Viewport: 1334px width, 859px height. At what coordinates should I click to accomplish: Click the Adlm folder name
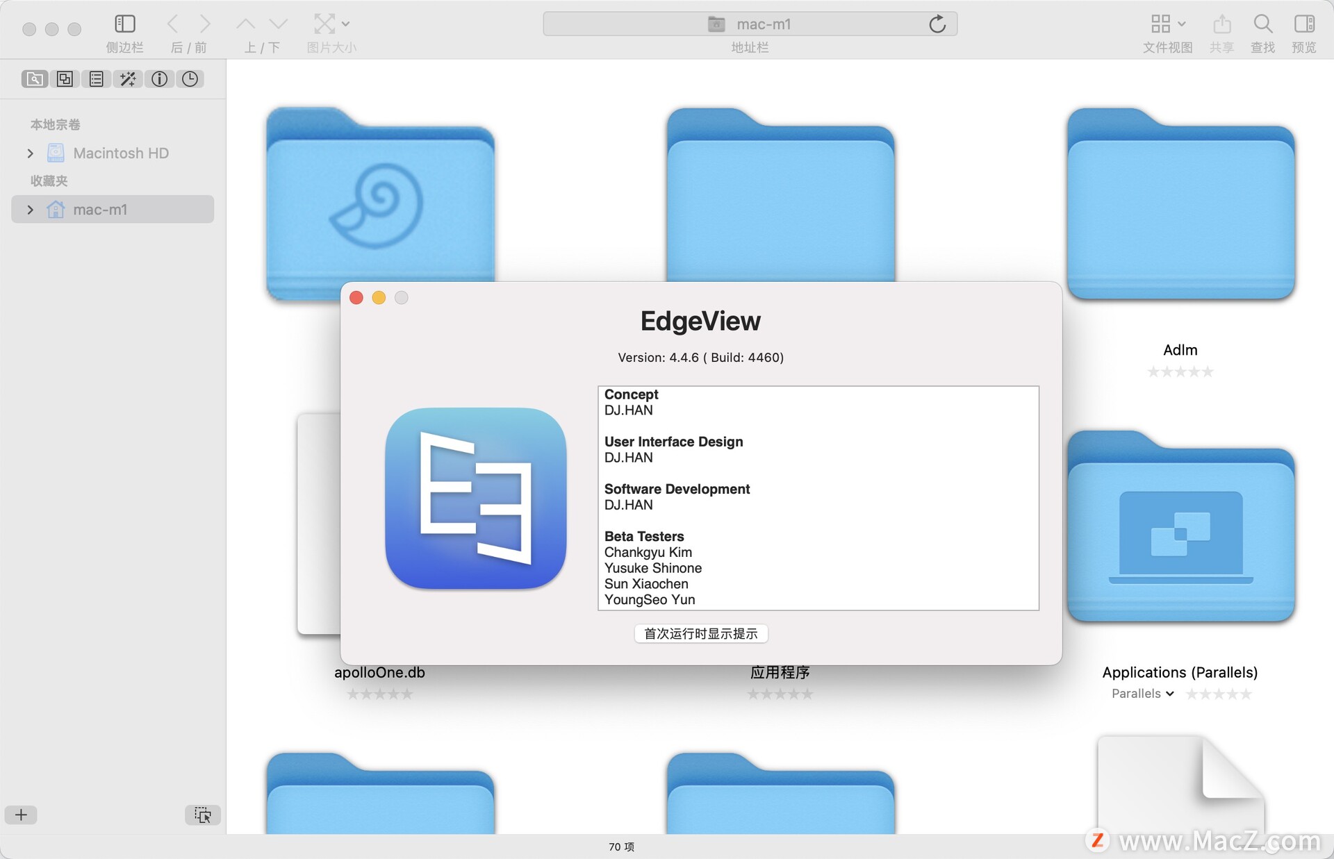point(1180,350)
